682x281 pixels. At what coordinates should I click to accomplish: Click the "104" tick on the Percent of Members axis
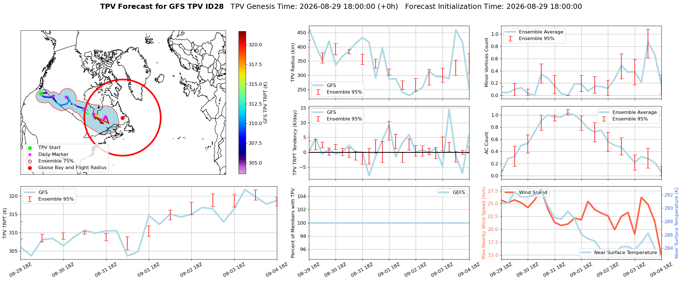click(302, 196)
